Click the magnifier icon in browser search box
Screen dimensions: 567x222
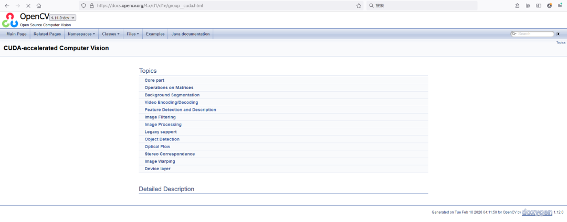point(371,6)
